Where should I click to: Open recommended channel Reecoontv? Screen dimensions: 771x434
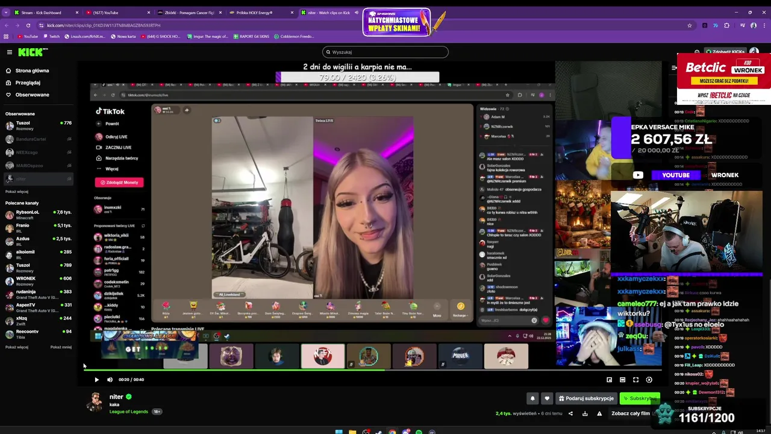[37, 334]
